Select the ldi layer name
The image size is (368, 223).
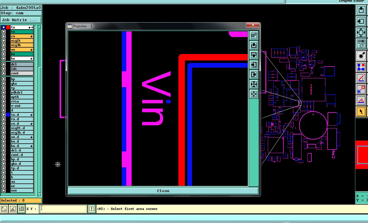[x=22, y=69]
